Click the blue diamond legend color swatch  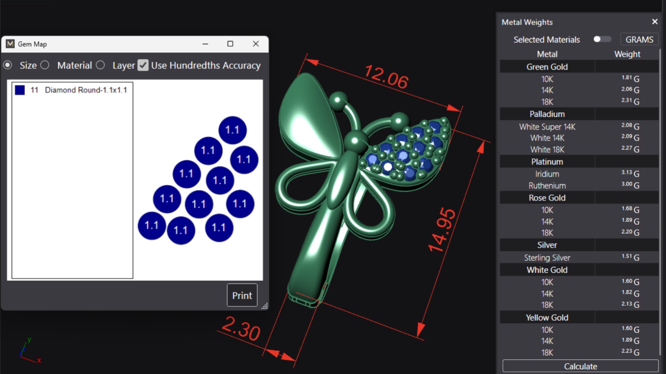pyautogui.click(x=20, y=90)
